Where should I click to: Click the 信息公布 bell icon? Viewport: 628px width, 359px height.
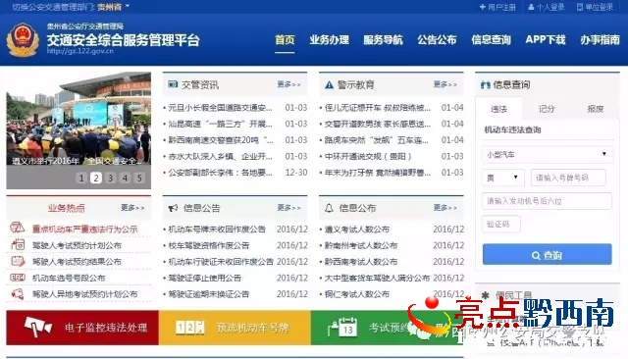(329, 208)
